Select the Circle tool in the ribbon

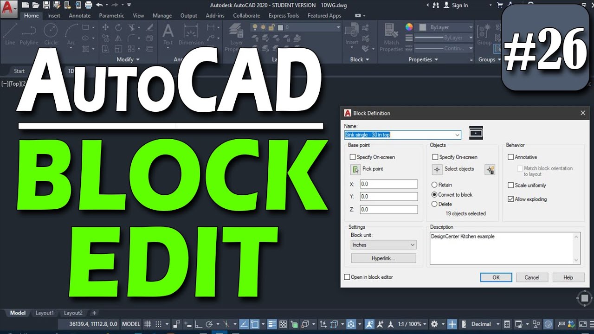tap(51, 34)
